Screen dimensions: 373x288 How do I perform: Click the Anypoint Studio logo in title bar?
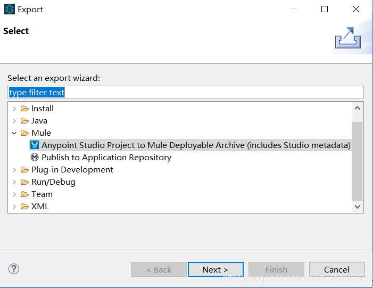[10, 9]
